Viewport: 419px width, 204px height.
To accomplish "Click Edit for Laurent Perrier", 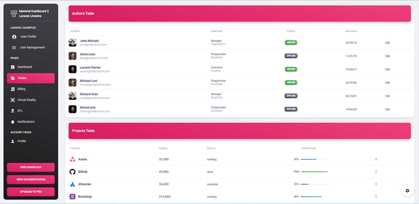I will click(388, 69).
